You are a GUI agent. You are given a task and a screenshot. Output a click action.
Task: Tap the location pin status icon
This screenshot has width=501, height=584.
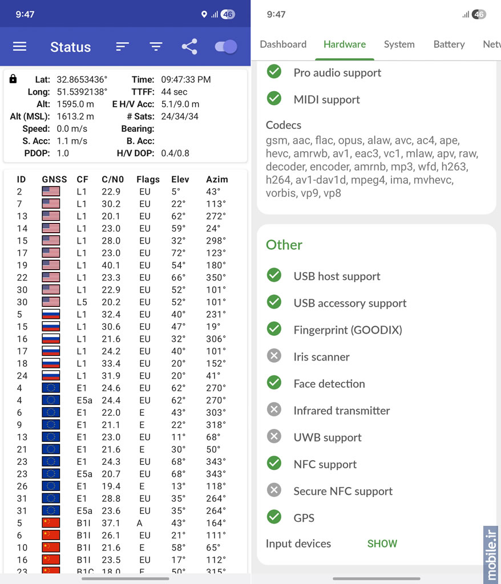(204, 14)
